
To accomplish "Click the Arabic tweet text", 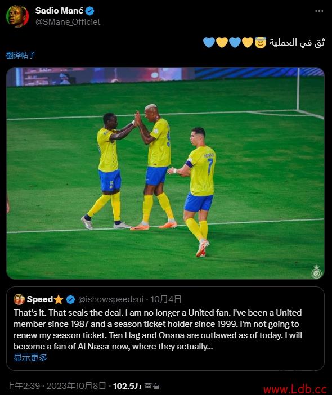I will coord(297,42).
